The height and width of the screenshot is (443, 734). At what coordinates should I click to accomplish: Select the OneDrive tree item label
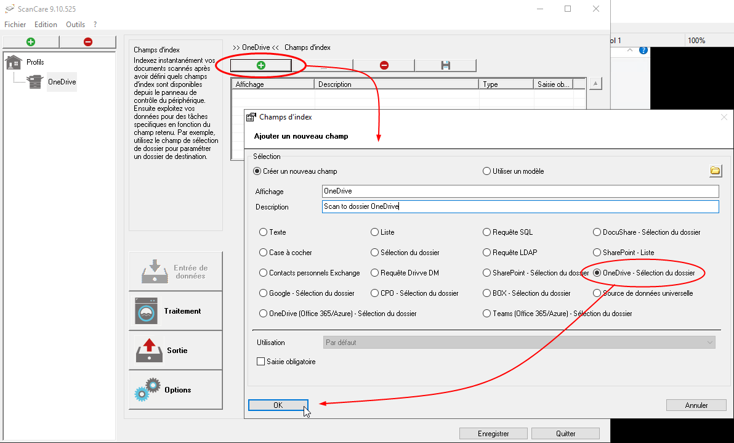[62, 81]
